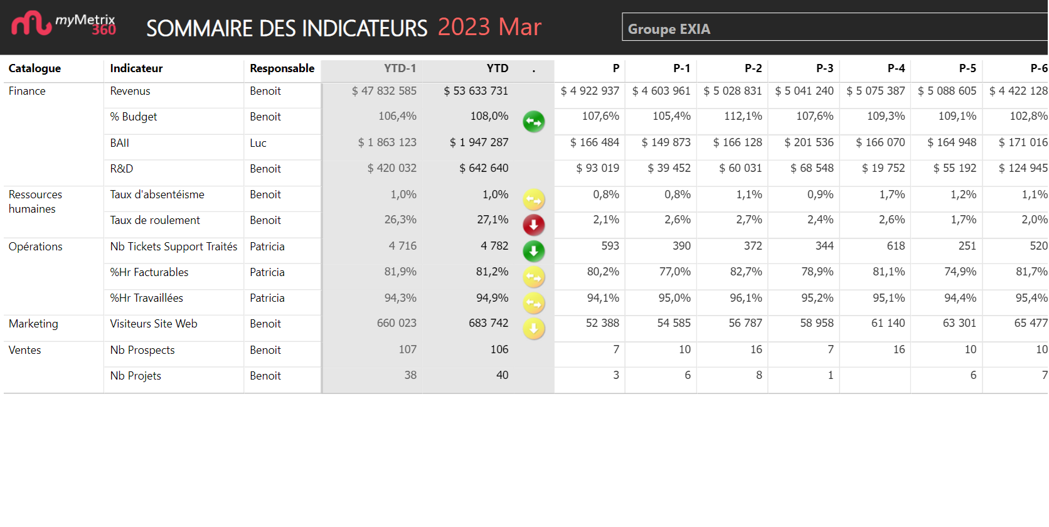Select %Hr Travaillées indicator

click(x=147, y=298)
